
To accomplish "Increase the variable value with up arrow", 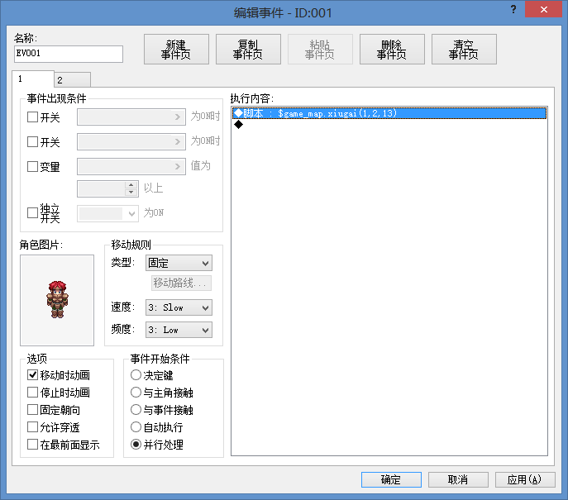I will tap(131, 185).
